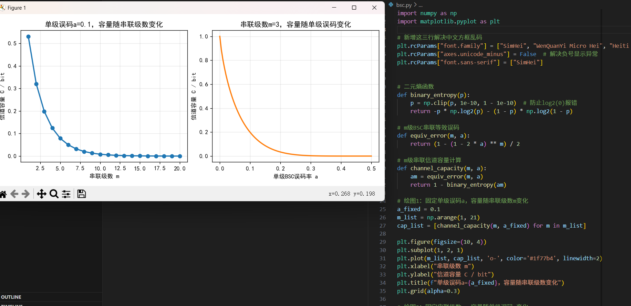Click return 1 - binary_entropy(am) line
This screenshot has height=306, width=631.
[x=458, y=185]
